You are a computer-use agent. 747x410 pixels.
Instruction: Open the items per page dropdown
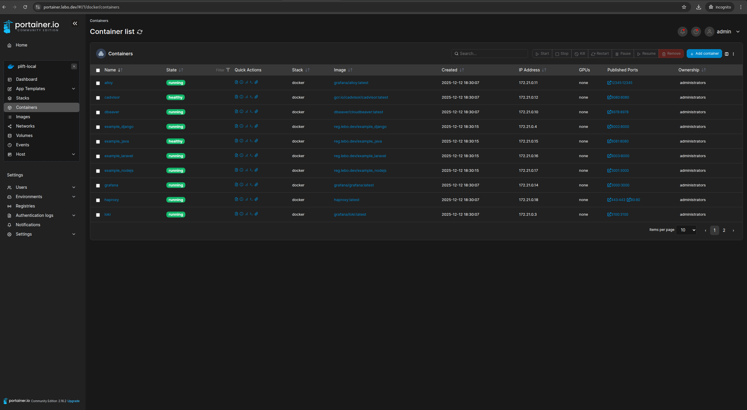686,230
